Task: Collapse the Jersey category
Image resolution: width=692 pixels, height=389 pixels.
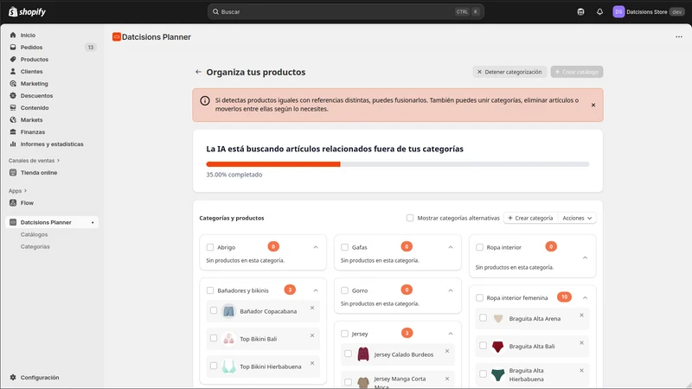Action: (x=451, y=334)
